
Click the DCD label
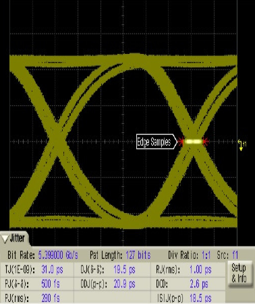point(162,284)
